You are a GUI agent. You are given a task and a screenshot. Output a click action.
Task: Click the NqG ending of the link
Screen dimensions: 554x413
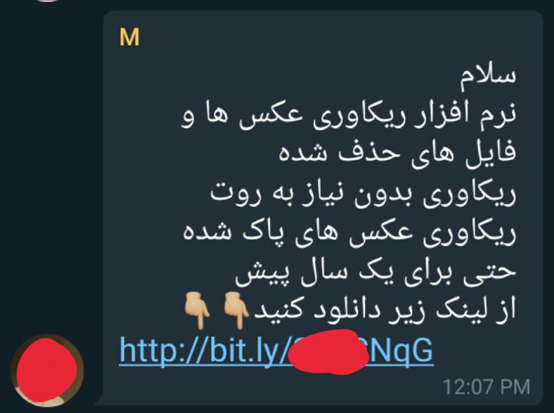pos(401,350)
